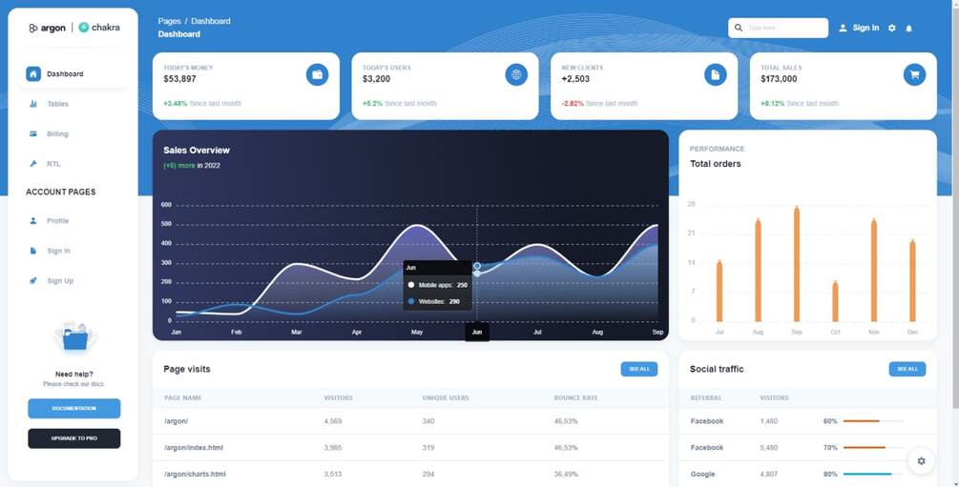Click the search magnifier icon
This screenshot has width=959, height=487.
(739, 28)
